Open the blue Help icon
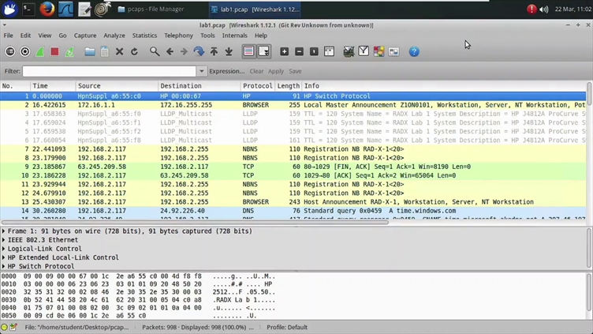The height and width of the screenshot is (334, 593). pyautogui.click(x=414, y=51)
